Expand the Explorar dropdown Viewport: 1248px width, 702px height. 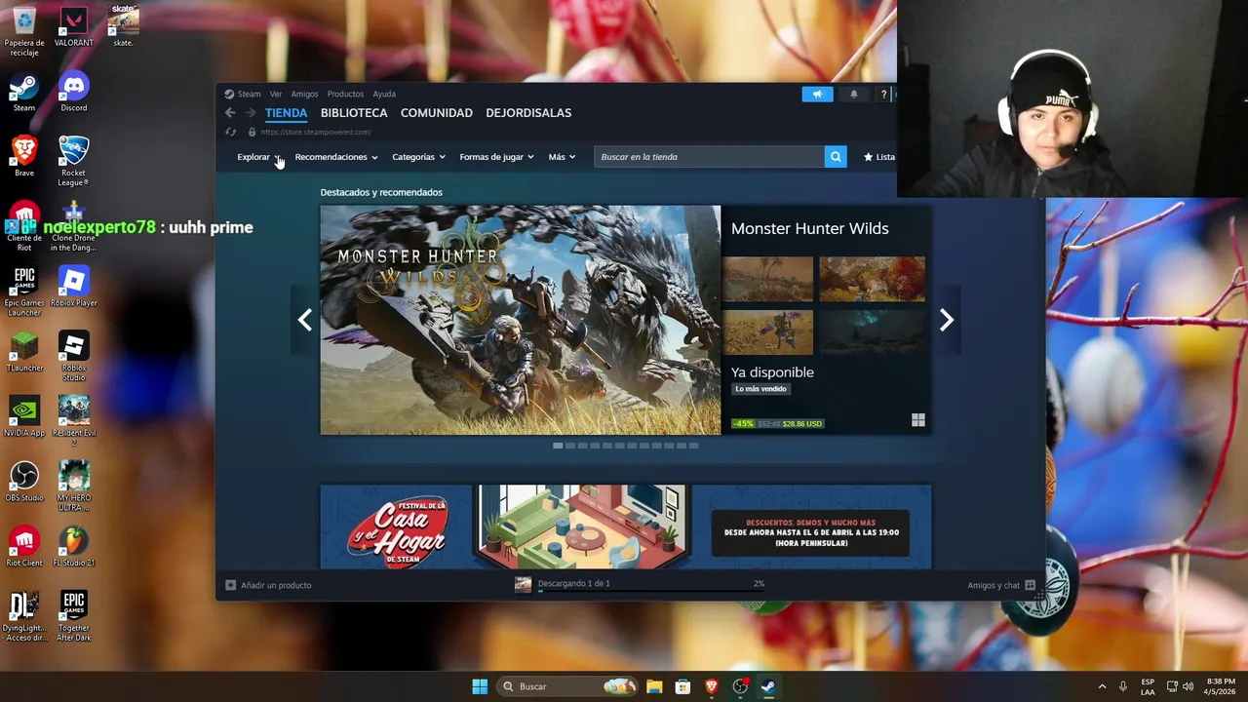click(258, 157)
